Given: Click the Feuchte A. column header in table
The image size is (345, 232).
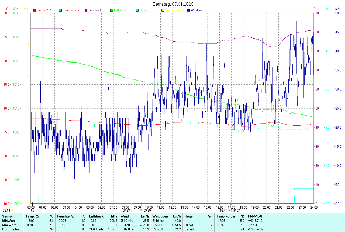Looking at the screenshot, I should click(x=65, y=216).
